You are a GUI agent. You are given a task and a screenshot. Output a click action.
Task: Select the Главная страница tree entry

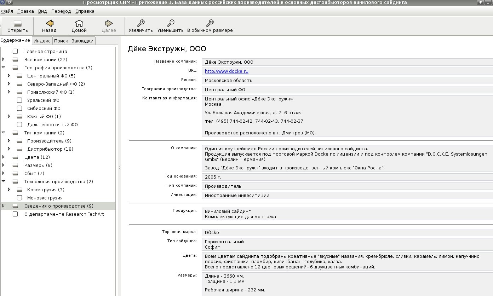tap(46, 51)
